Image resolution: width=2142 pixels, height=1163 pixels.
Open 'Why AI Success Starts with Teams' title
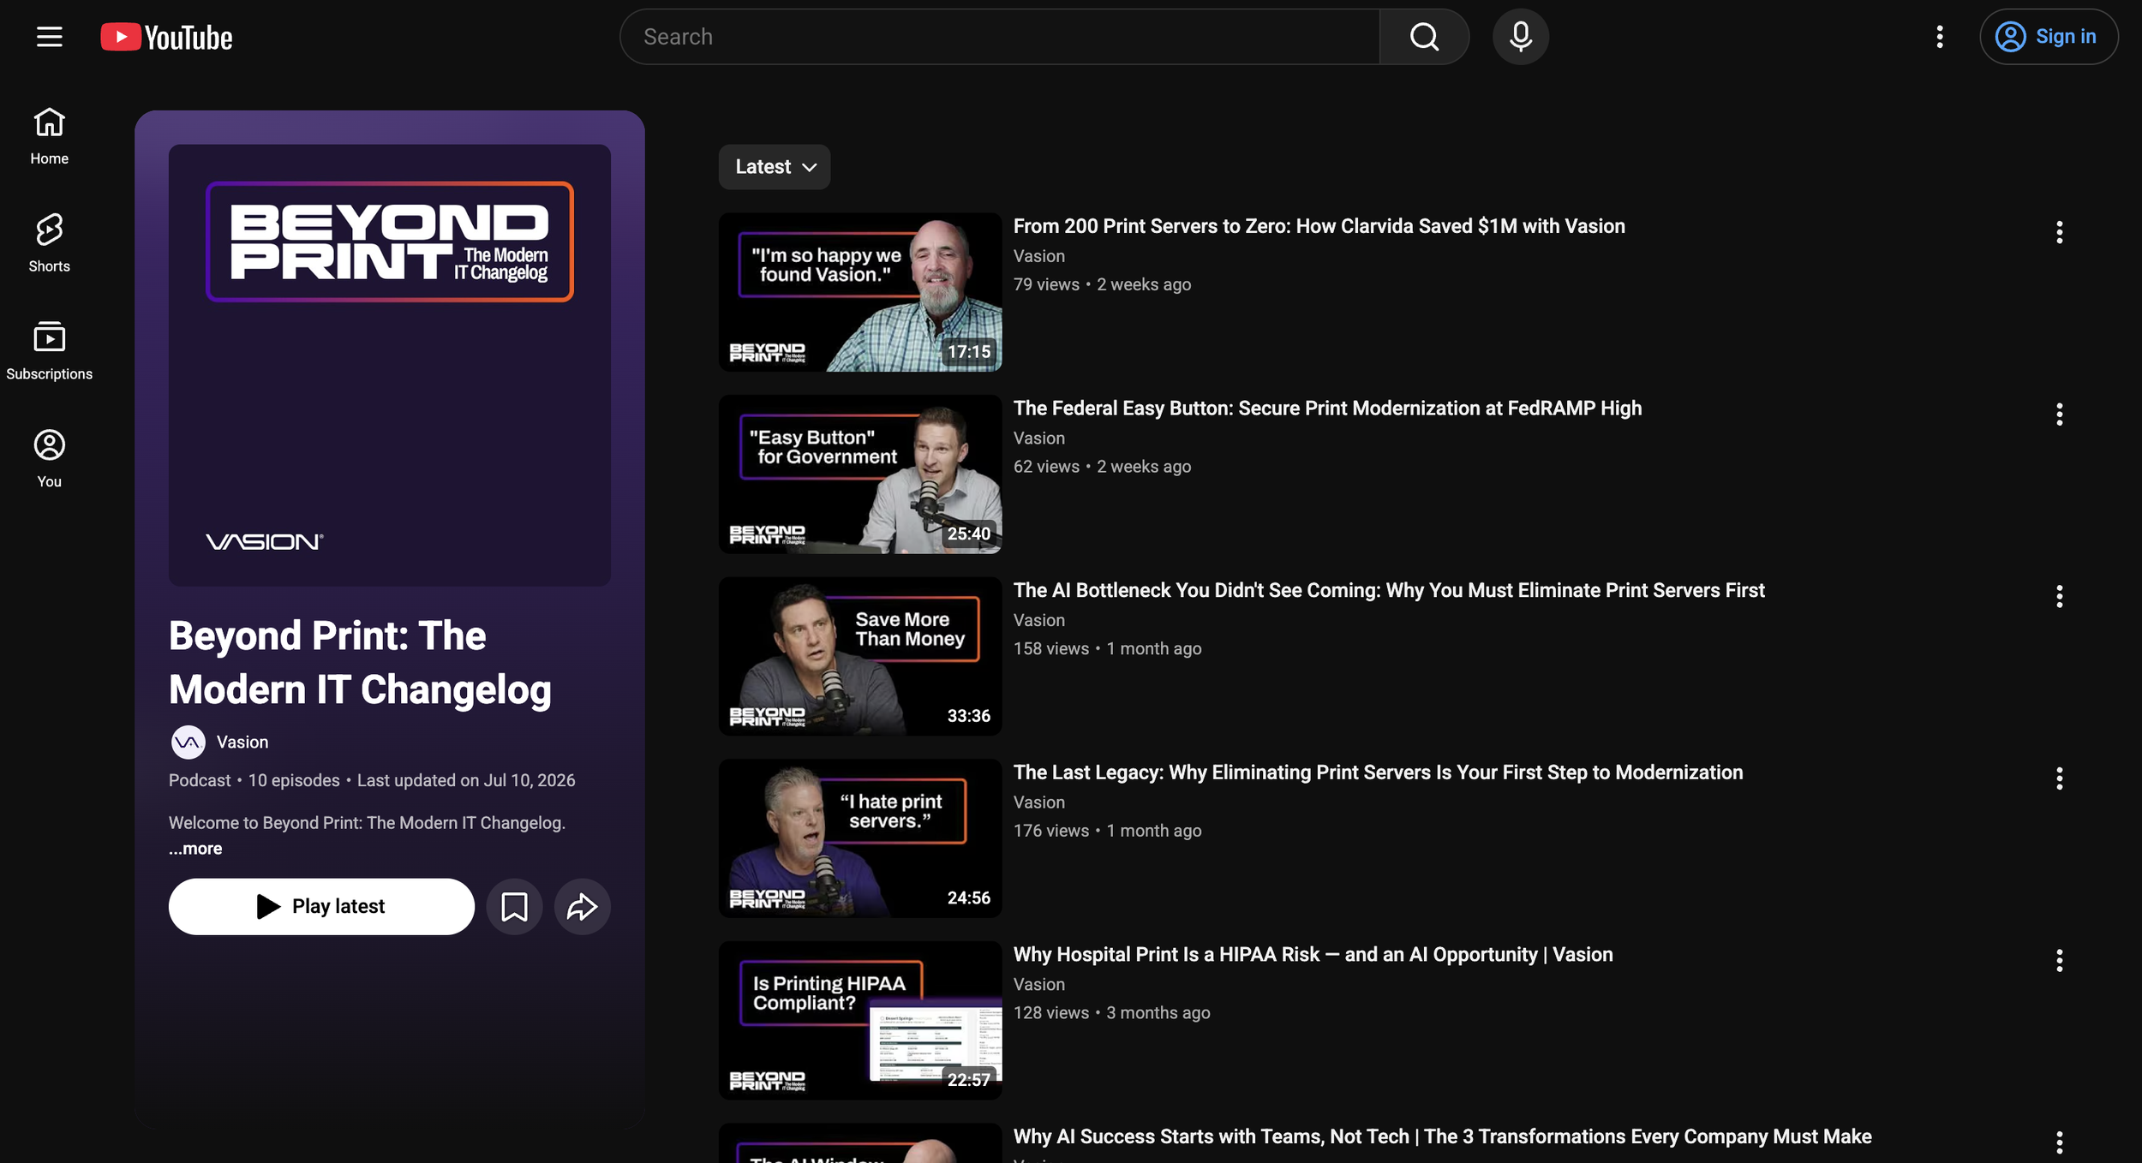[1443, 1136]
